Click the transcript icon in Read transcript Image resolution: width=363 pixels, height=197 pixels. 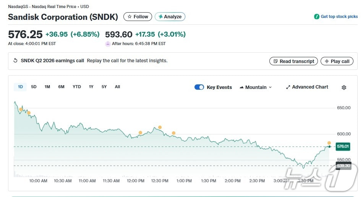[x=275, y=61]
